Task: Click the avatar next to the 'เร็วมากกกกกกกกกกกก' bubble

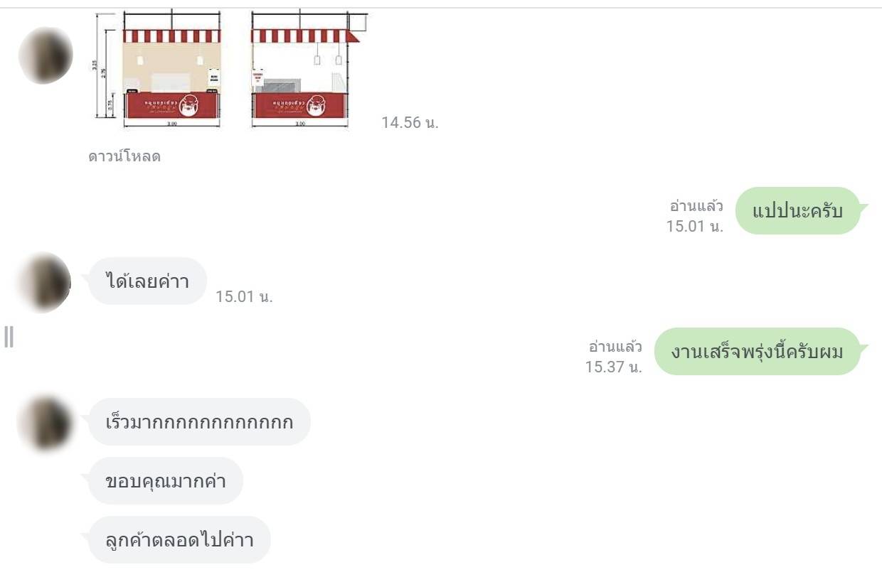Action: [x=46, y=424]
